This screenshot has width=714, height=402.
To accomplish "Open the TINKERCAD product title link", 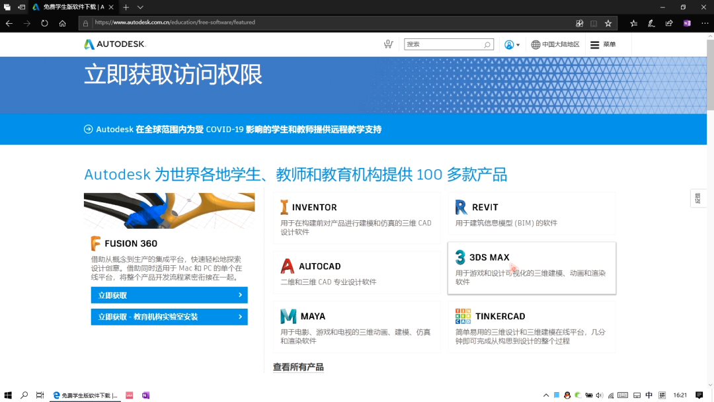I will tap(500, 316).
